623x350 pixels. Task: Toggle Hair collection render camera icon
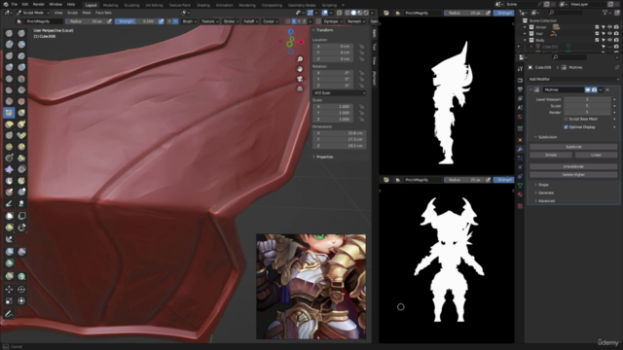coord(616,34)
